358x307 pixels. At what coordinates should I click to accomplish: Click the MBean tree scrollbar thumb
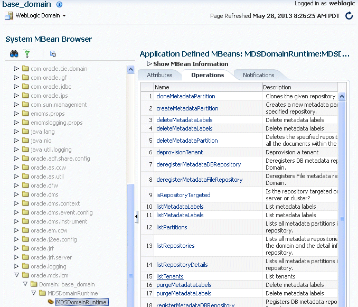pos(130,246)
